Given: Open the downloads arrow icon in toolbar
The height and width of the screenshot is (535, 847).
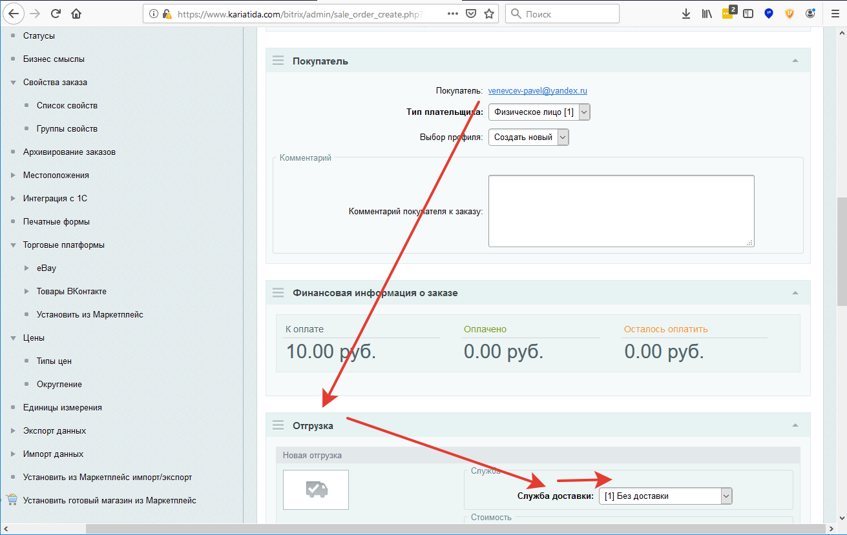Looking at the screenshot, I should (686, 14).
